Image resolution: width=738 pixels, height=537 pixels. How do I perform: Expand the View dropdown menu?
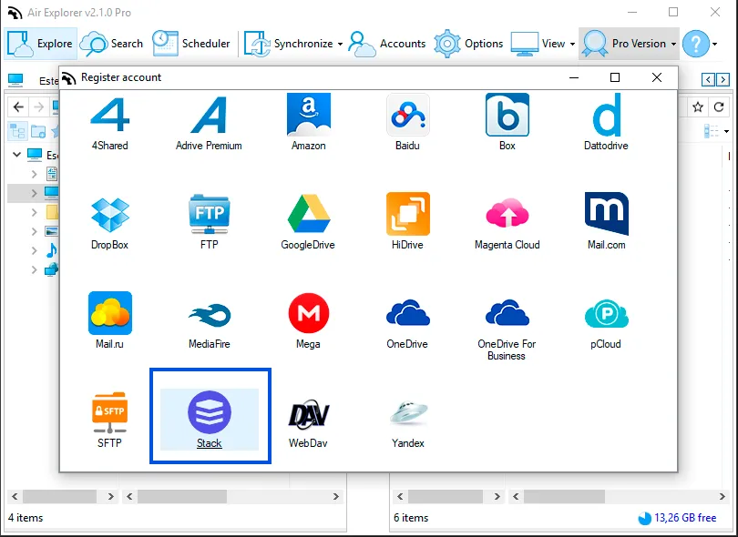(572, 44)
